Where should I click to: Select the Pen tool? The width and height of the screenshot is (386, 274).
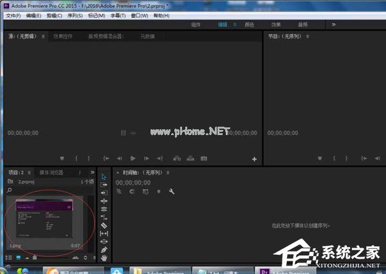[104, 250]
